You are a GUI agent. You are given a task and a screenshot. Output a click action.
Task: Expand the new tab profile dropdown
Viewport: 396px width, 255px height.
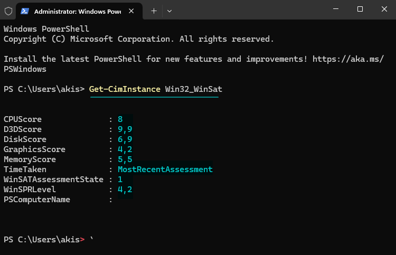[x=169, y=11]
